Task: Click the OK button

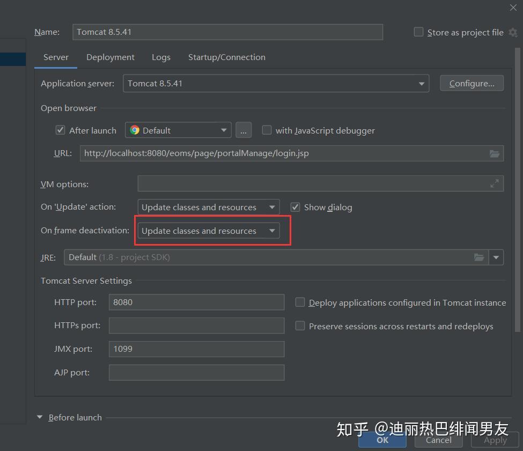Action: (x=382, y=439)
